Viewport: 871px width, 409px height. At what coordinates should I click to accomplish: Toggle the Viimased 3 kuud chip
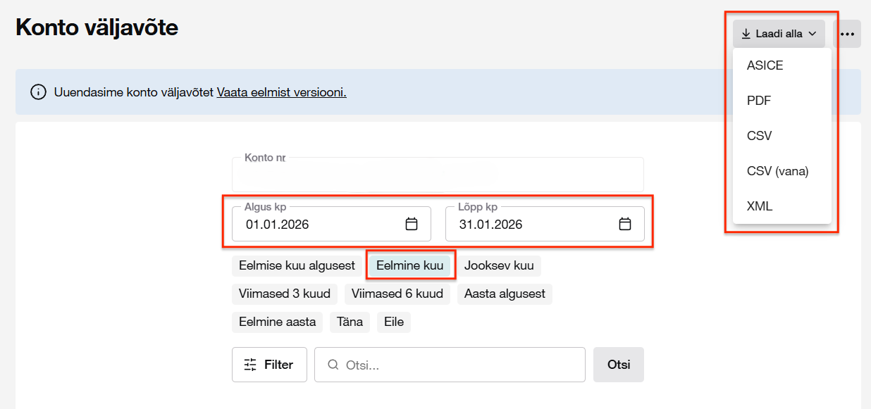(x=285, y=294)
